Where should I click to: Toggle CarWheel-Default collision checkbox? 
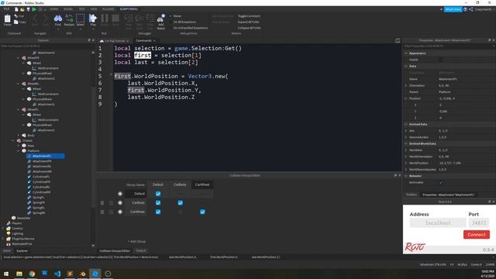click(x=158, y=212)
